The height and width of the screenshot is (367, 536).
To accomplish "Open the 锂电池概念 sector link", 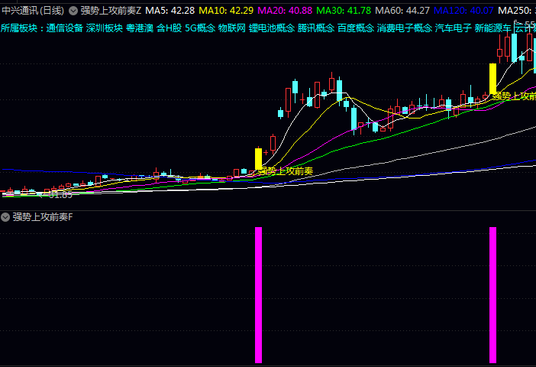I will 271,28.
